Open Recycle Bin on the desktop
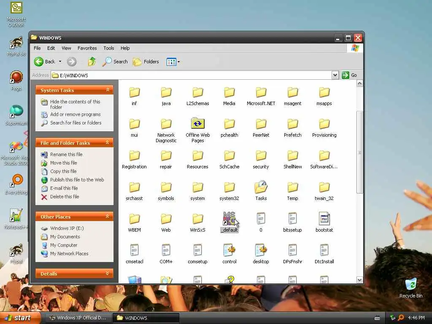Image resolution: width=432 pixels, height=324 pixels. click(411, 288)
